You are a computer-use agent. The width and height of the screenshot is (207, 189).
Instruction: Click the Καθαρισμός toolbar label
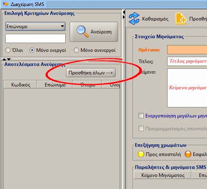click(155, 19)
